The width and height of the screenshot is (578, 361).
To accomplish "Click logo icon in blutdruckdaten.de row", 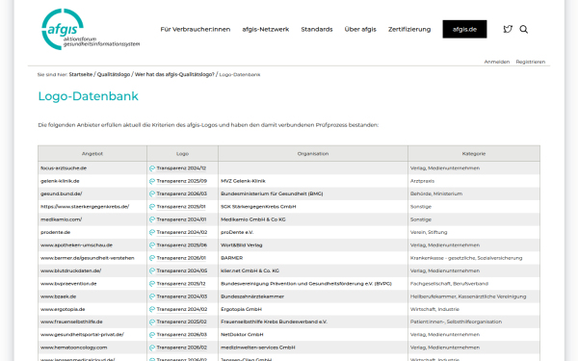I will [152, 271].
